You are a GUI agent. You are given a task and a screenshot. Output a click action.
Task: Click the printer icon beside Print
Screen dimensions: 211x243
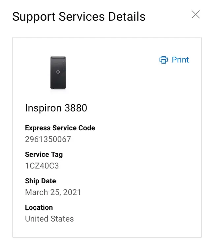coord(164,60)
